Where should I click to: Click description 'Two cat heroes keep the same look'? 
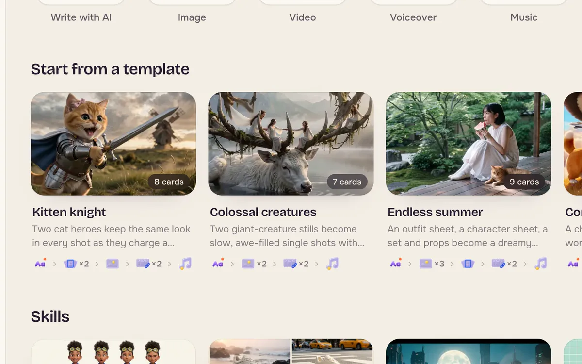[x=111, y=229]
